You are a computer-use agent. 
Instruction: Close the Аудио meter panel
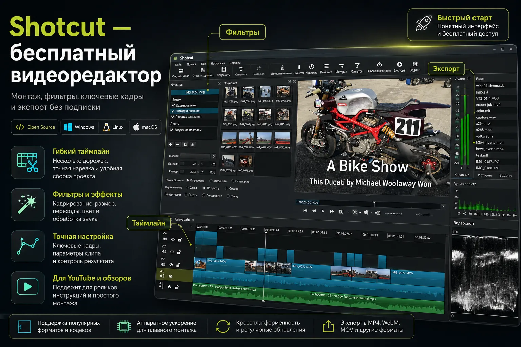point(469,78)
